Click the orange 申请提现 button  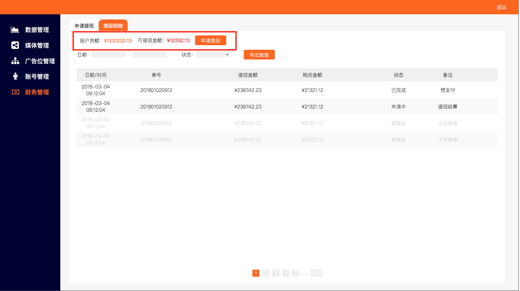coord(210,41)
